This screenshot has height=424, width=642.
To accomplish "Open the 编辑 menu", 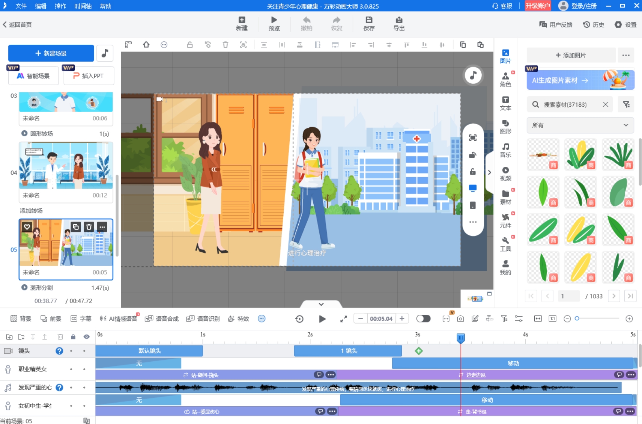I will coord(41,6).
